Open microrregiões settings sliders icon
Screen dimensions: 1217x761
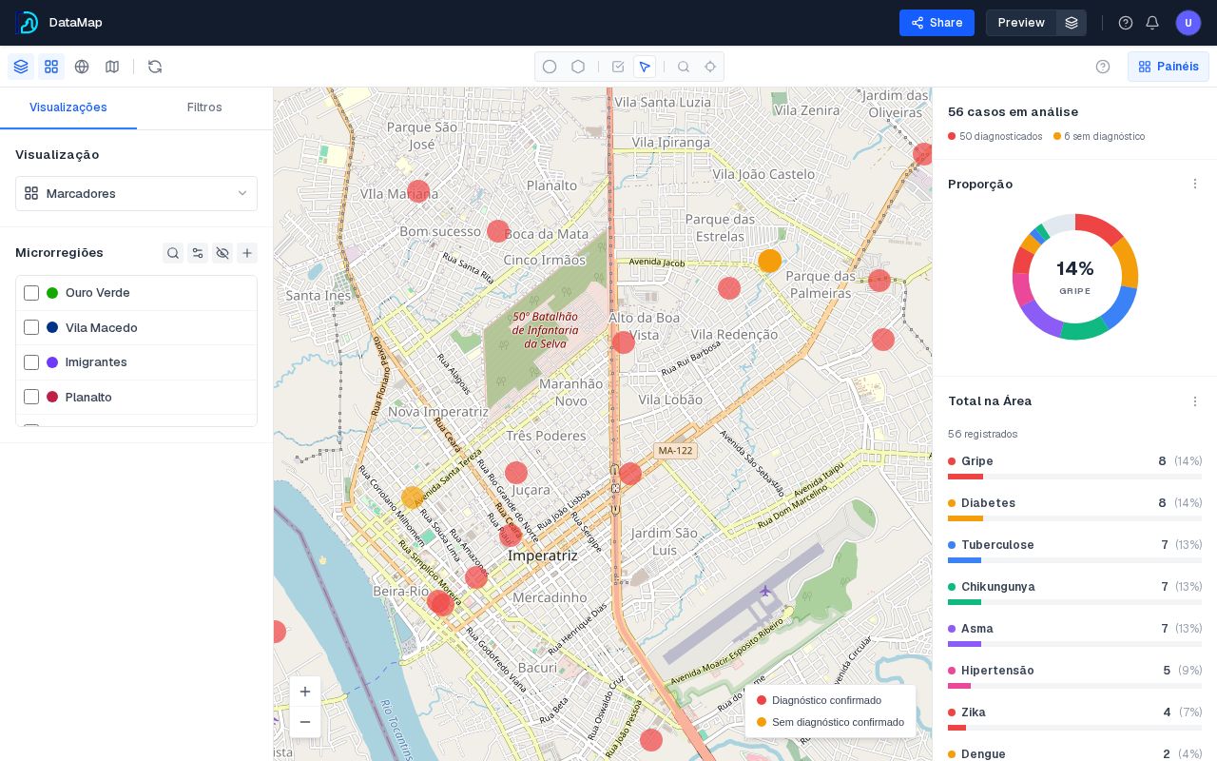click(198, 253)
